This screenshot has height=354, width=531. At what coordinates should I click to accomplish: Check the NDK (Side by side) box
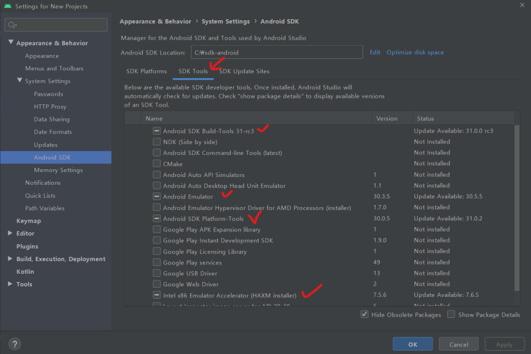(157, 142)
